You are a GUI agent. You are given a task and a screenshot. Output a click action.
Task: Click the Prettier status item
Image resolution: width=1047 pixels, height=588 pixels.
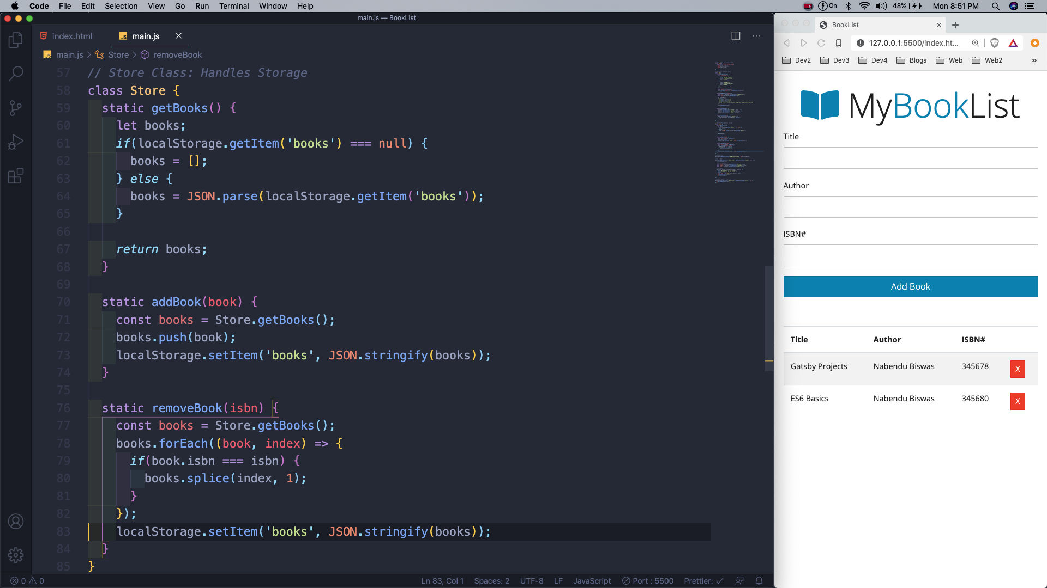pyautogui.click(x=703, y=581)
